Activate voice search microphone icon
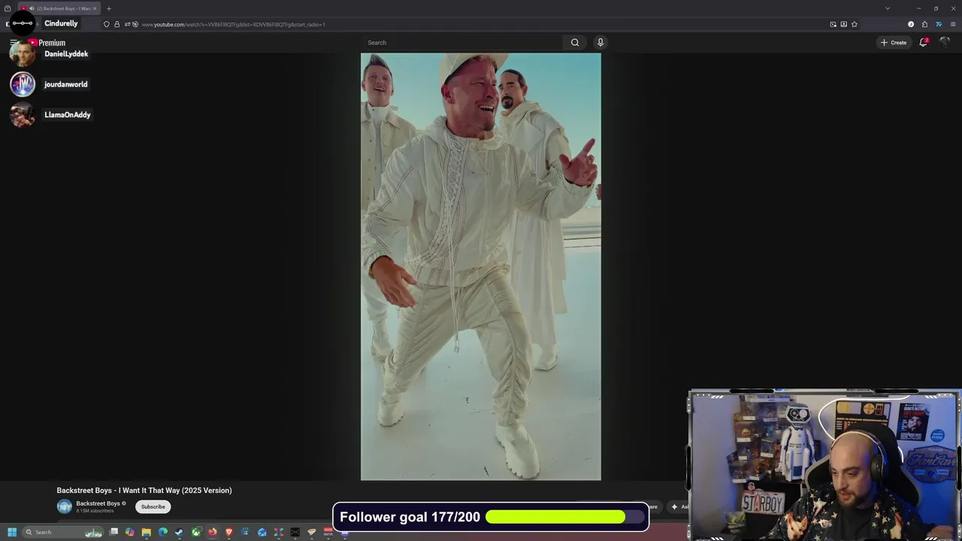The width and height of the screenshot is (962, 541). pos(600,43)
